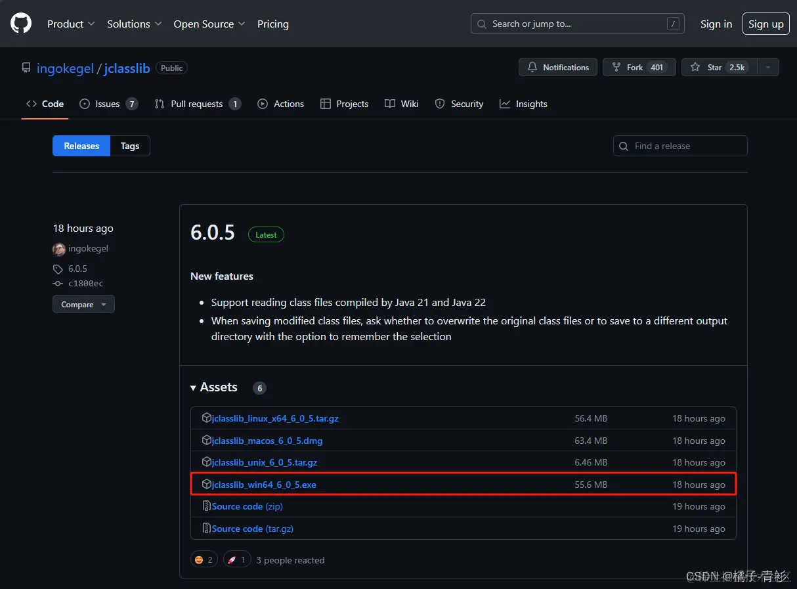Open the 6.0.5 release title
The width and height of the screenshot is (797, 589).
(x=213, y=232)
